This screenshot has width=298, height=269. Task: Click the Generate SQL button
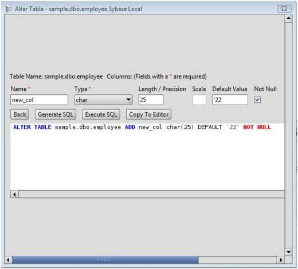click(x=56, y=114)
